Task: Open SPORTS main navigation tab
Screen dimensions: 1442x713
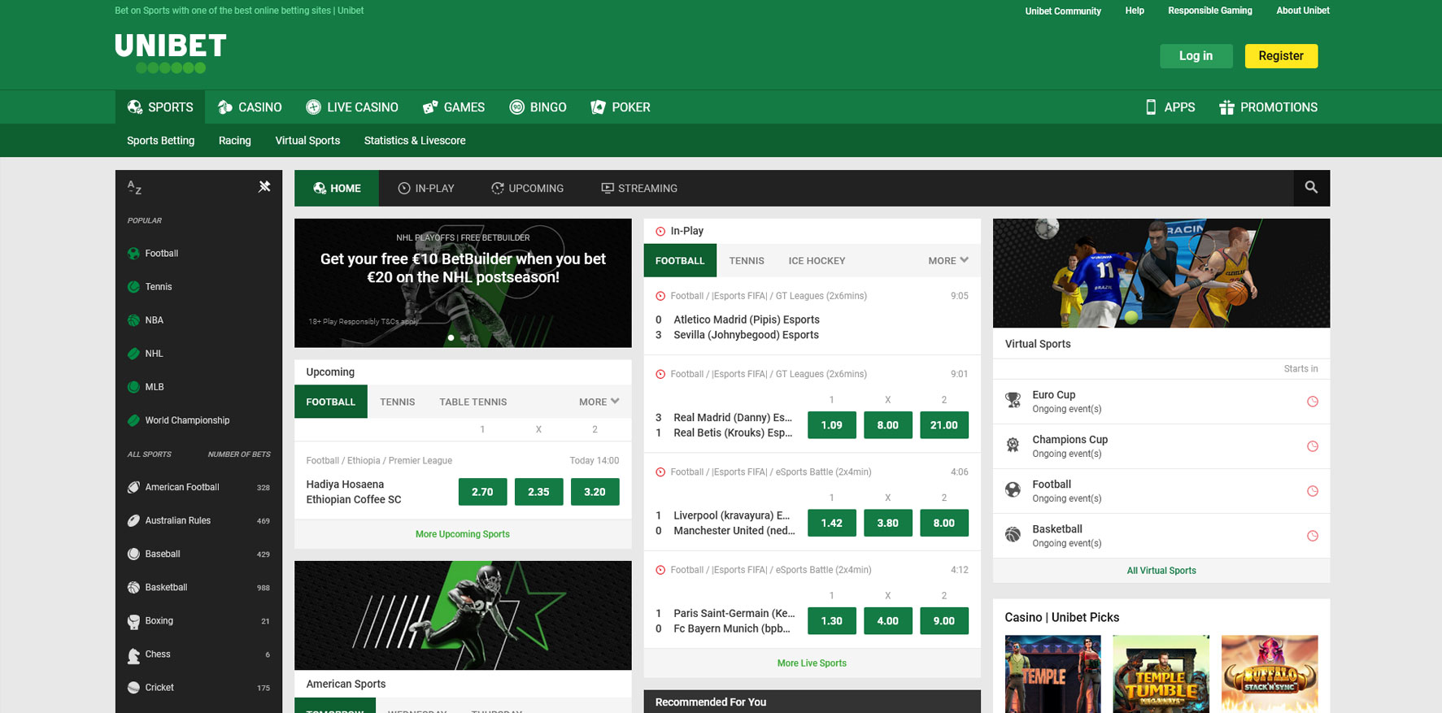Action: [159, 107]
